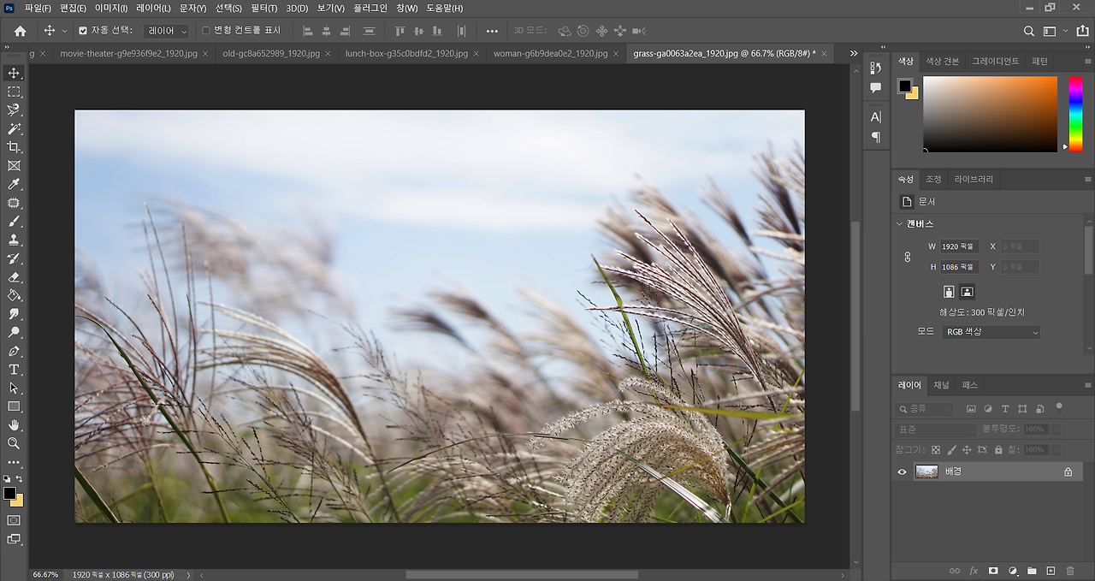Select the Hand tool
Image resolution: width=1095 pixels, height=581 pixels.
(14, 424)
